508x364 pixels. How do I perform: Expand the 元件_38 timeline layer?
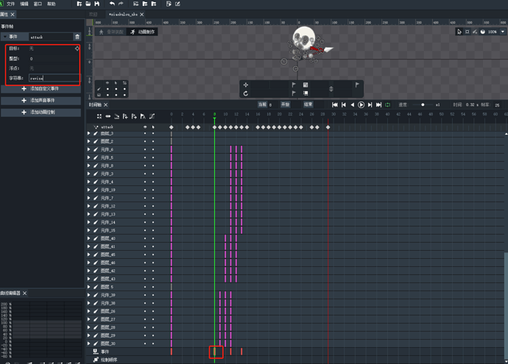(89, 303)
